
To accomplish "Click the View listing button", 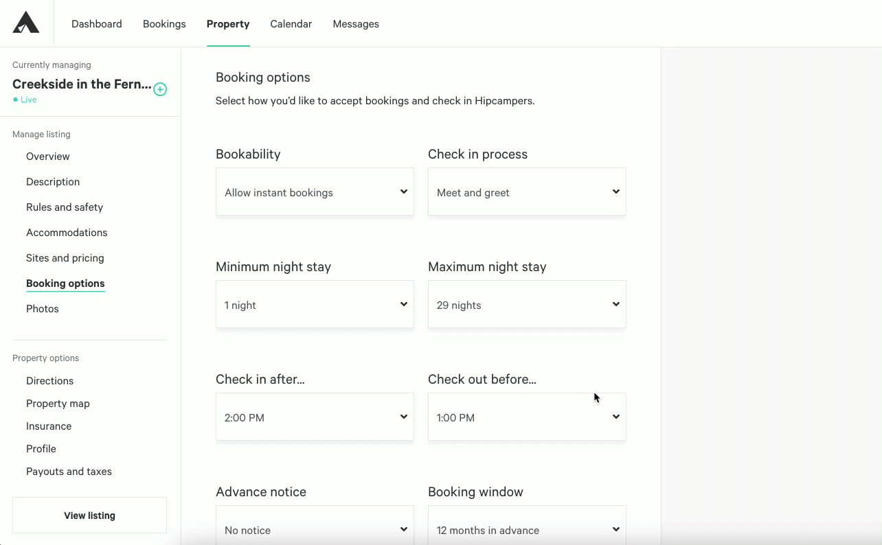I will [89, 515].
